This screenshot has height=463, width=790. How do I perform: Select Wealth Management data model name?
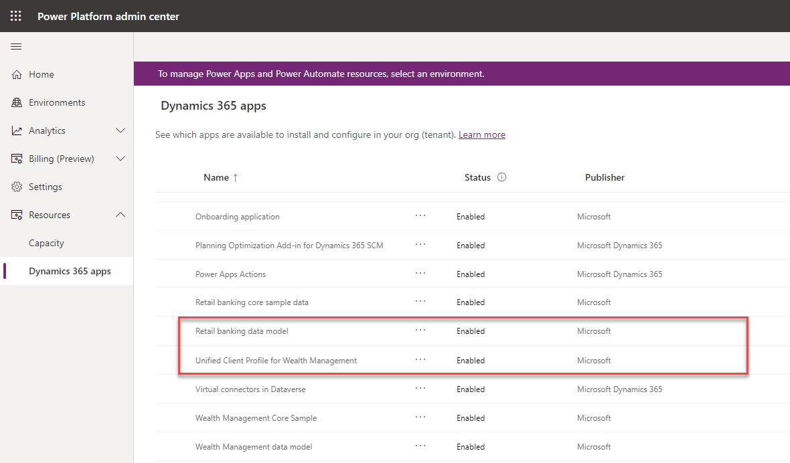coord(254,447)
